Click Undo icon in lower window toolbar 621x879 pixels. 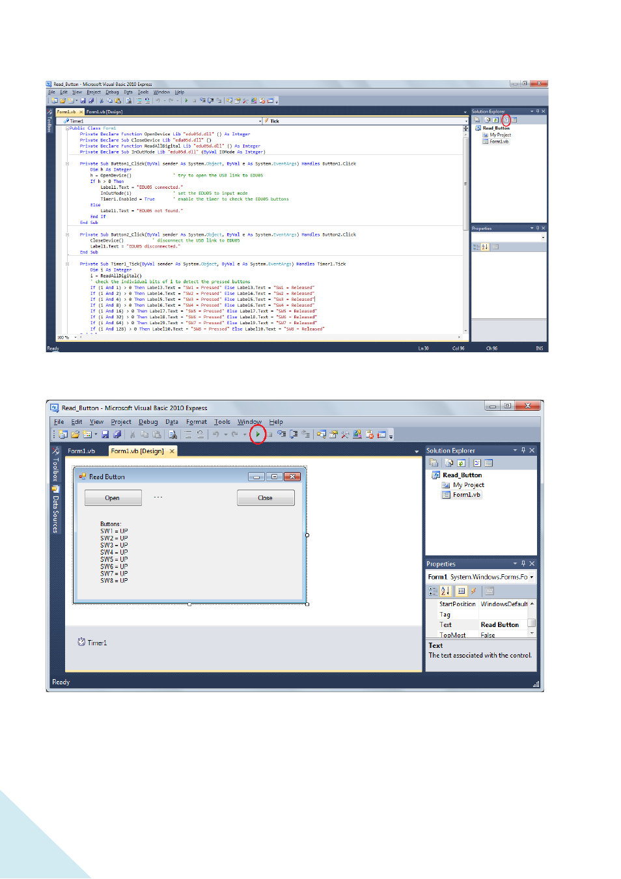point(215,434)
